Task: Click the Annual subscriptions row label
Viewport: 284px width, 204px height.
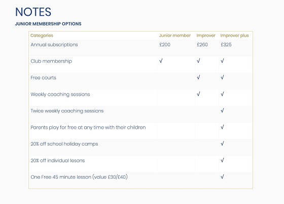Action: point(54,45)
